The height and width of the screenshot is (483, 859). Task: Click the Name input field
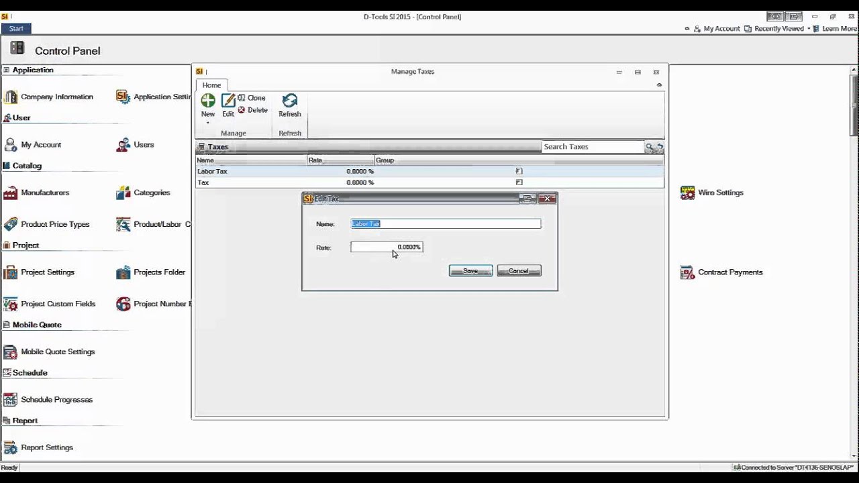pos(446,223)
